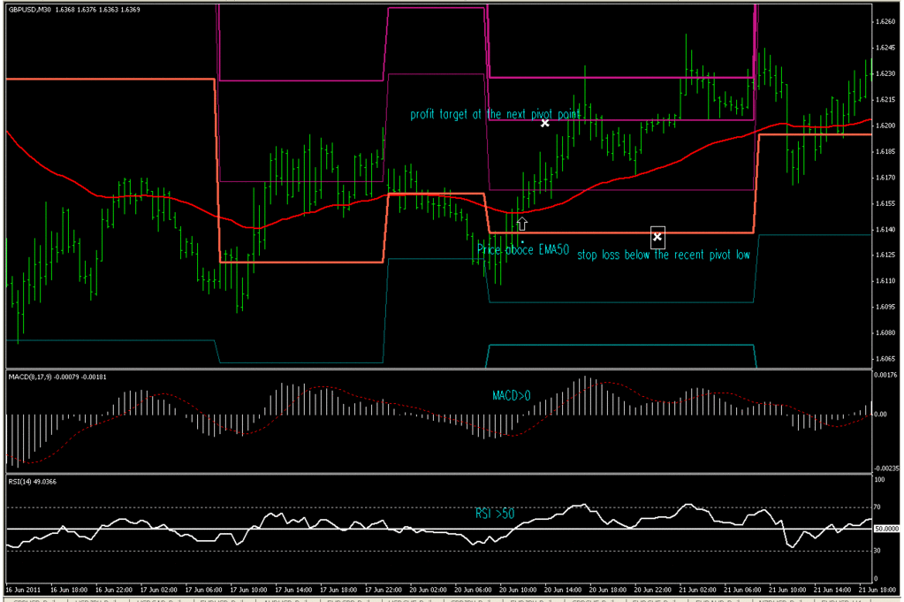Image resolution: width=904 pixels, height=602 pixels.
Task: Click '17 Jun 14:00' on the time axis
Action: [x=294, y=590]
